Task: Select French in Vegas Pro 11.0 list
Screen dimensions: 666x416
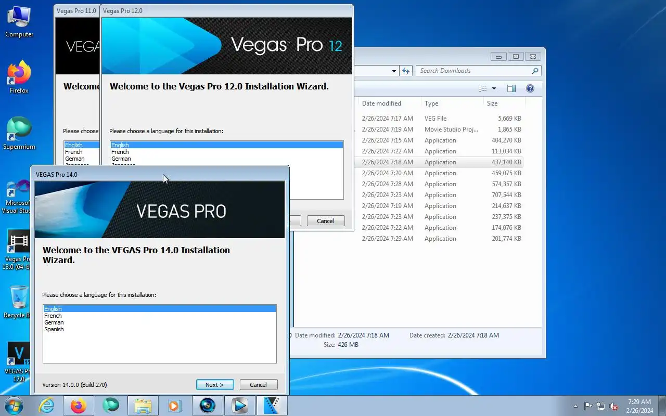Action: point(82,152)
